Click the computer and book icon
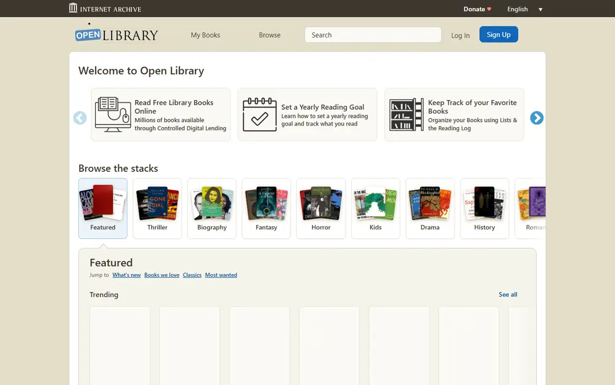 pos(113,114)
